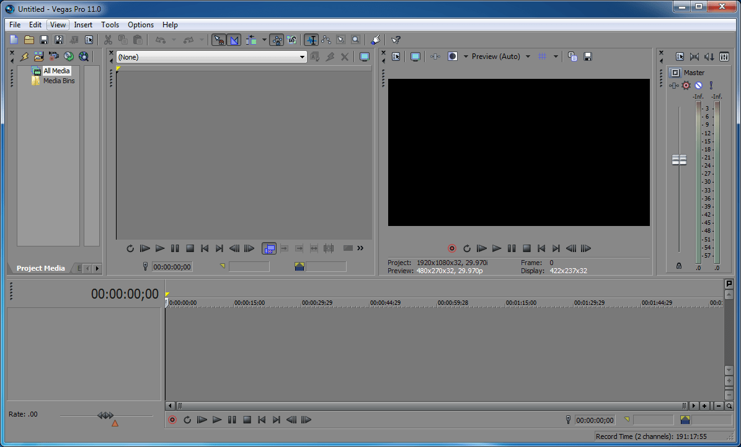Screen dimensions: 741x447
Task: Toggle Lock Envelopes to Events
Action: click(277, 40)
